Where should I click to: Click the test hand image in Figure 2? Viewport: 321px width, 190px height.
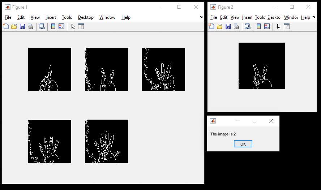pyautogui.click(x=262, y=66)
